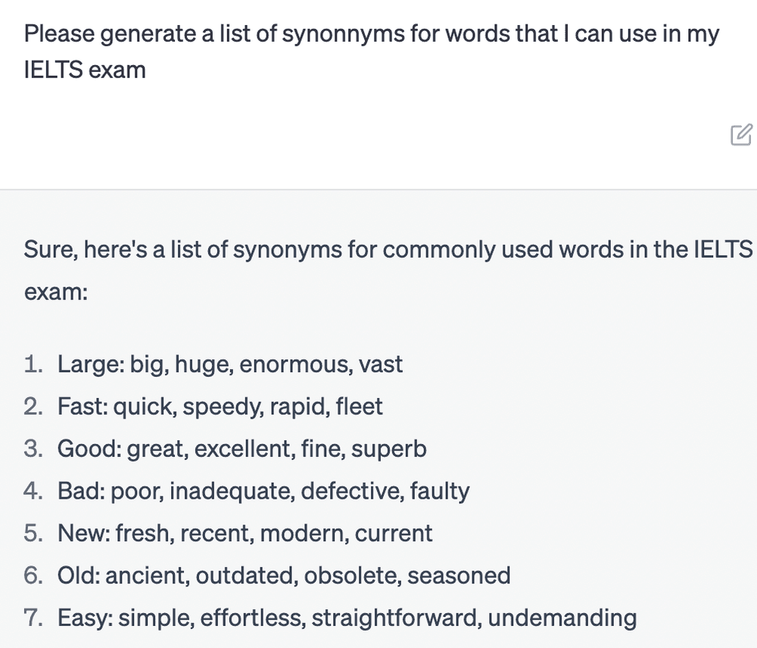Click the word 'undemanding' in the last item

(x=562, y=618)
